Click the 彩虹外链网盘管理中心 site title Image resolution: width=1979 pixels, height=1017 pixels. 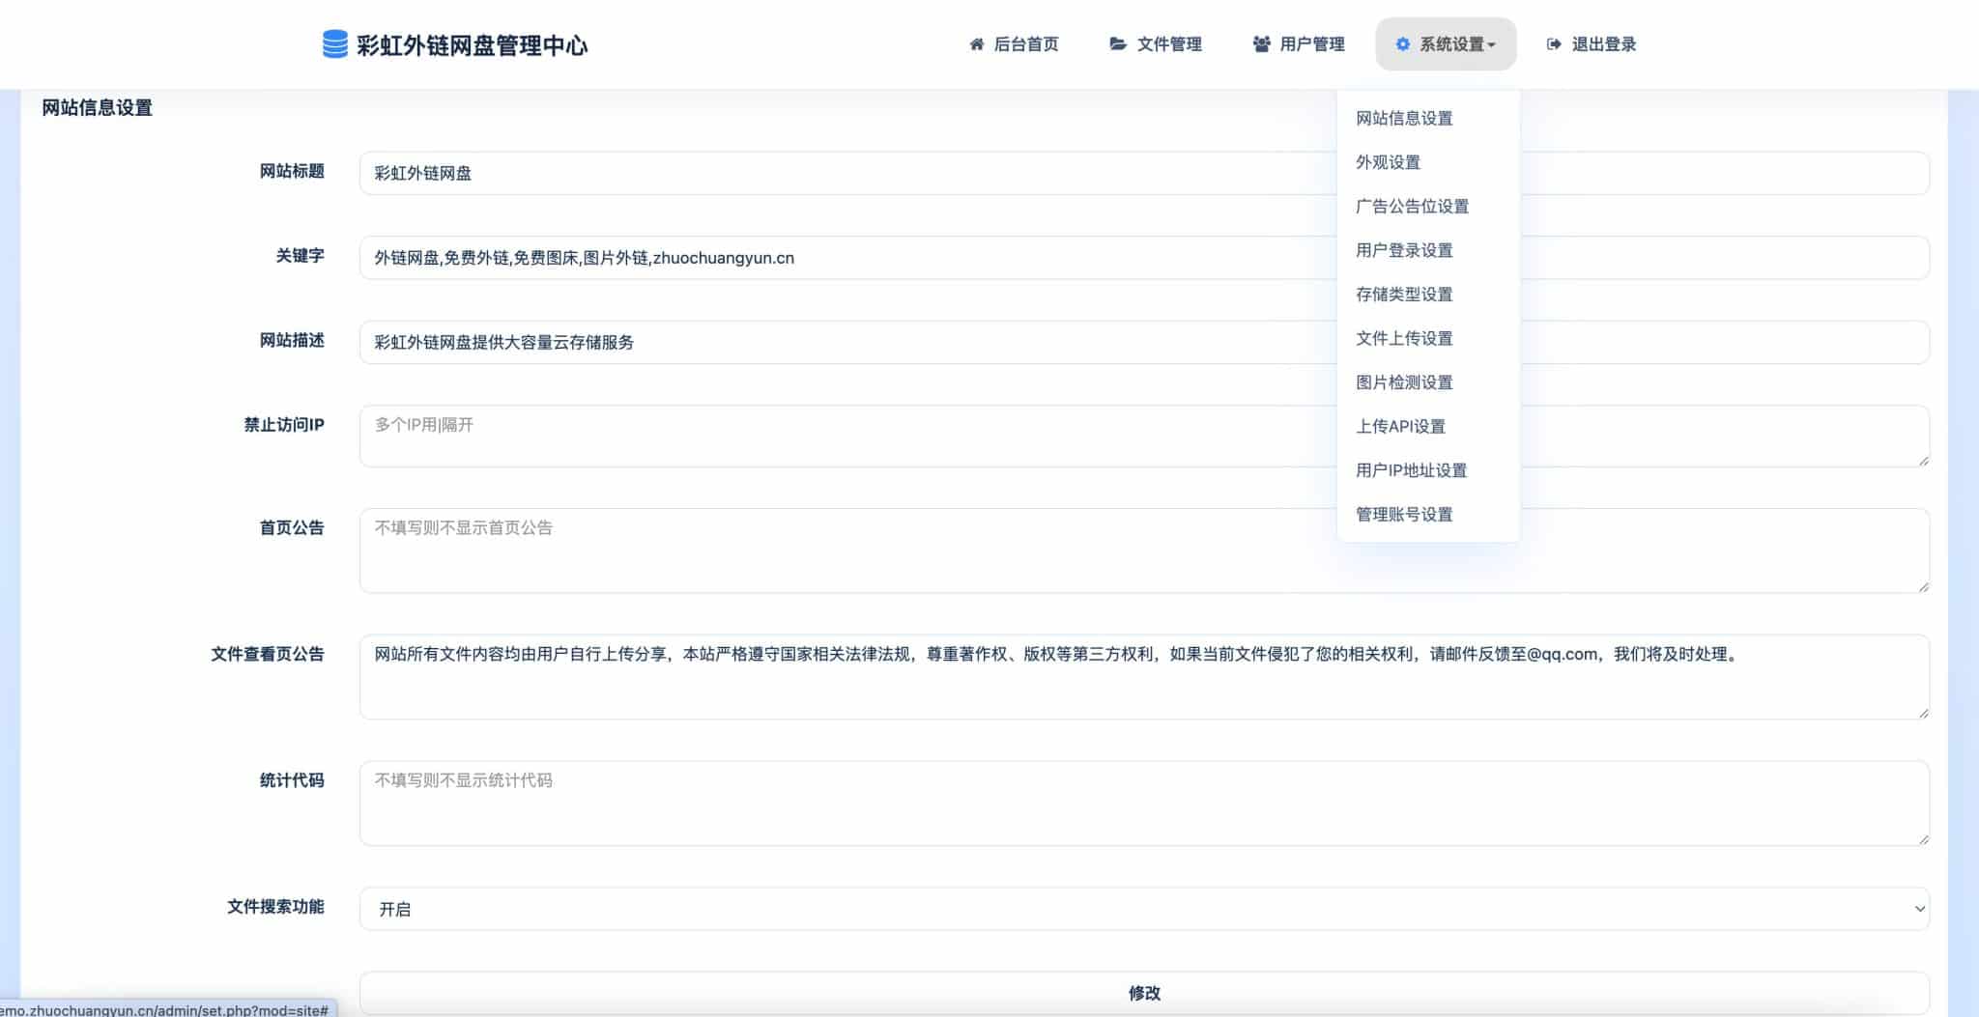[x=472, y=45]
